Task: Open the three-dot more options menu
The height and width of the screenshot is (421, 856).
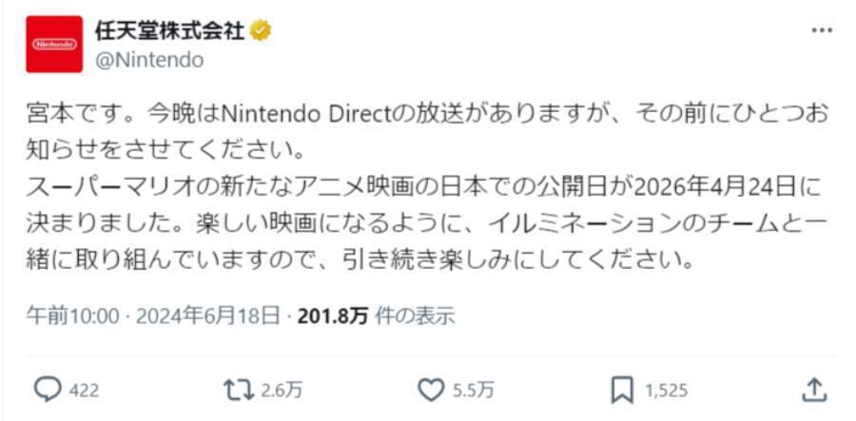Action: [x=822, y=30]
